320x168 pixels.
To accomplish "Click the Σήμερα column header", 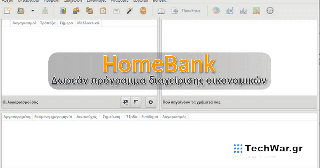I will pyautogui.click(x=66, y=23).
